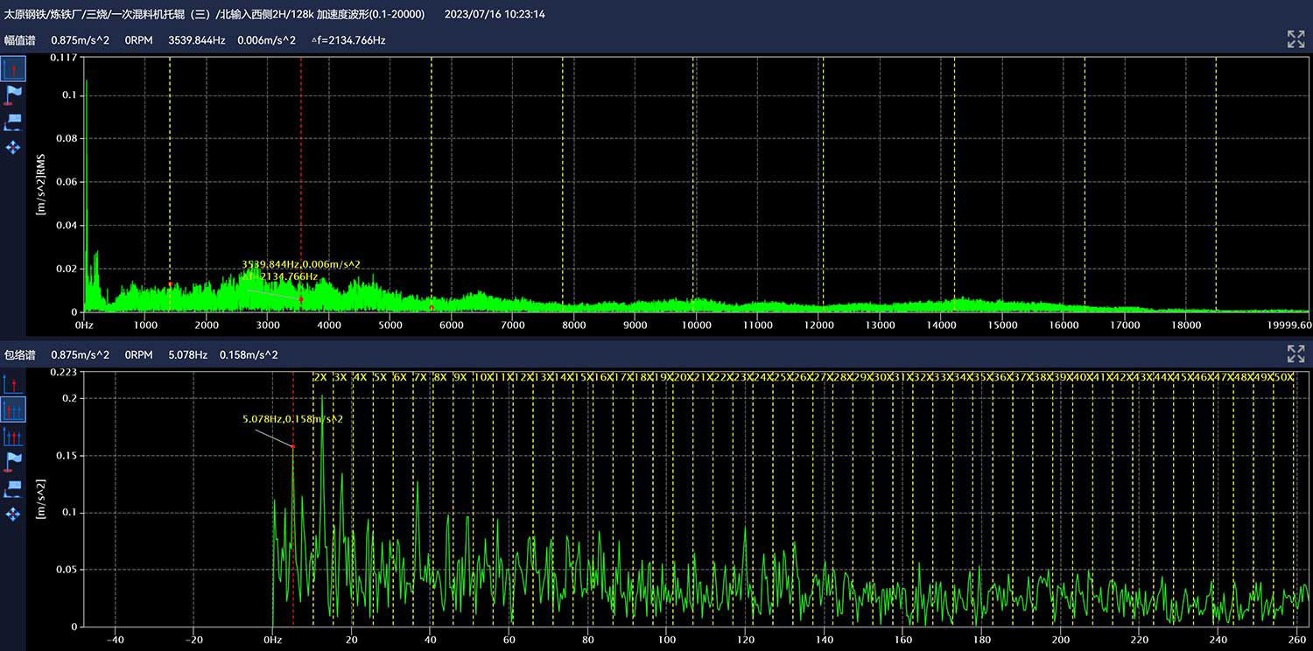Activate pan/move tool in 包络谱 panel
This screenshot has height=651, width=1313.
click(x=13, y=514)
